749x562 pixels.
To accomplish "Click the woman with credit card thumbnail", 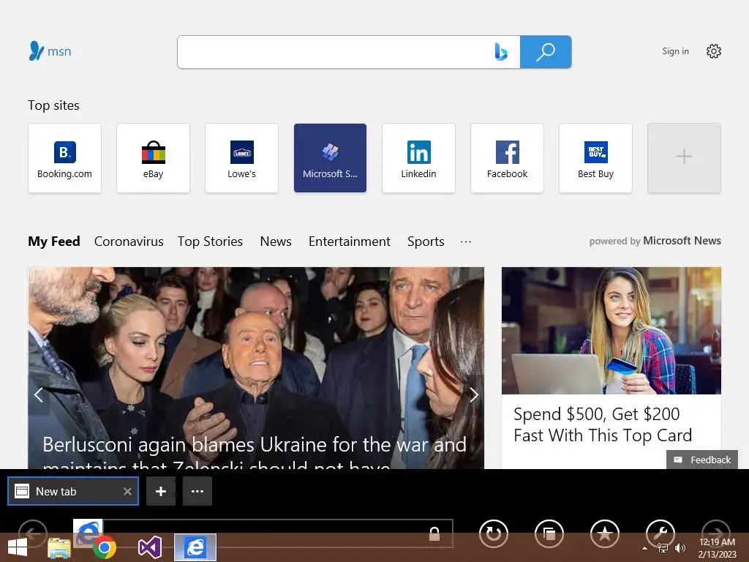I will pos(611,331).
